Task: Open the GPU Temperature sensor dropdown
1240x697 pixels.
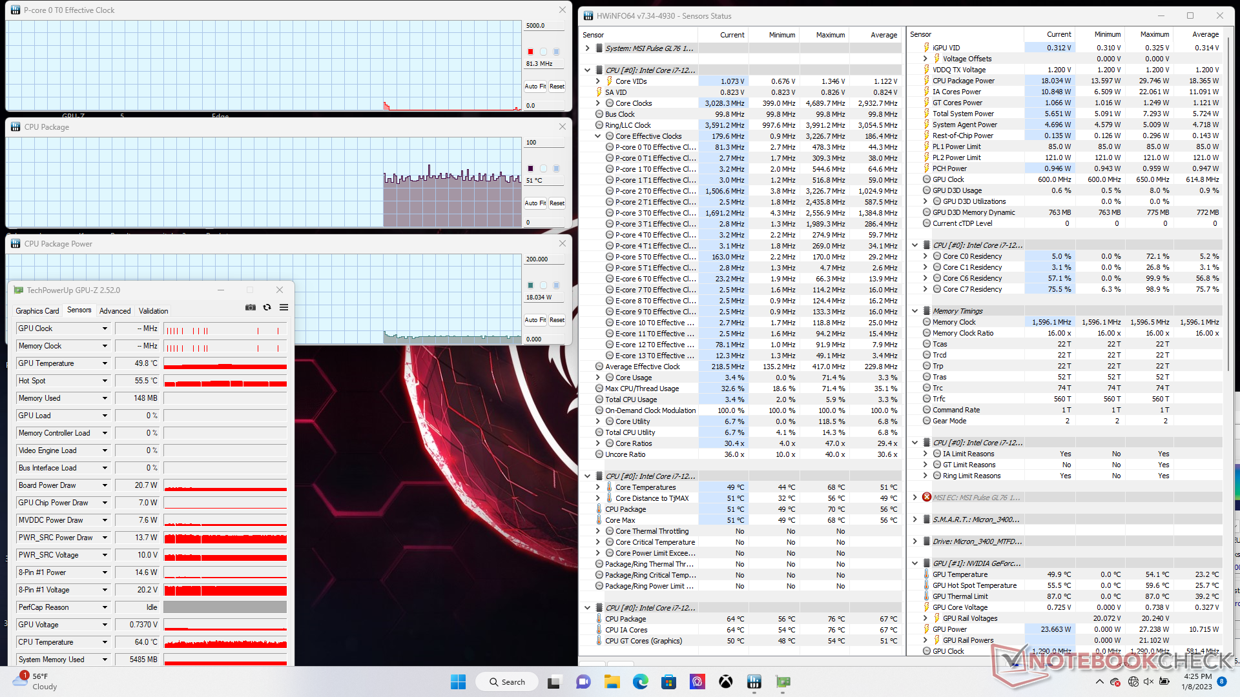Action: tap(105, 363)
